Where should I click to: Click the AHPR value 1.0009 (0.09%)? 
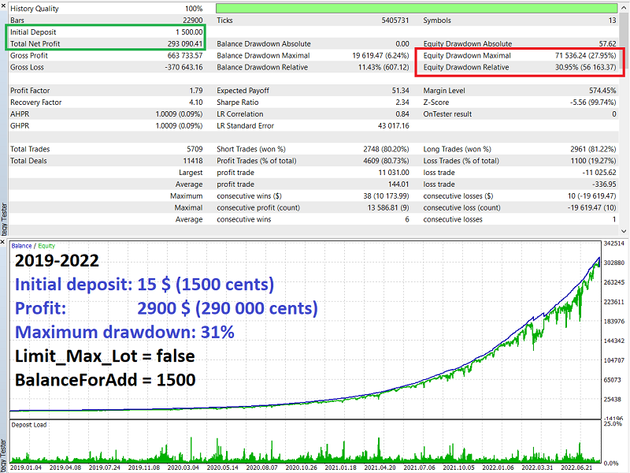coord(180,114)
